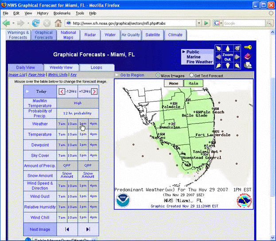Select the Marine forecast option
This screenshot has width=276, height=241.
click(194, 57)
